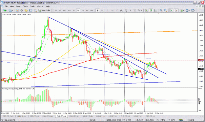Open the Periods clock icon

point(187,10)
